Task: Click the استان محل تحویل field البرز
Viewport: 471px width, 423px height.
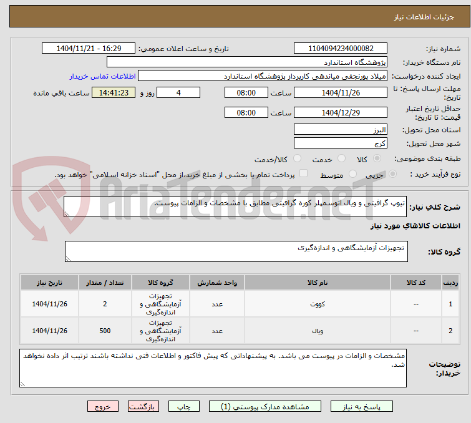Action: pyautogui.click(x=341, y=130)
